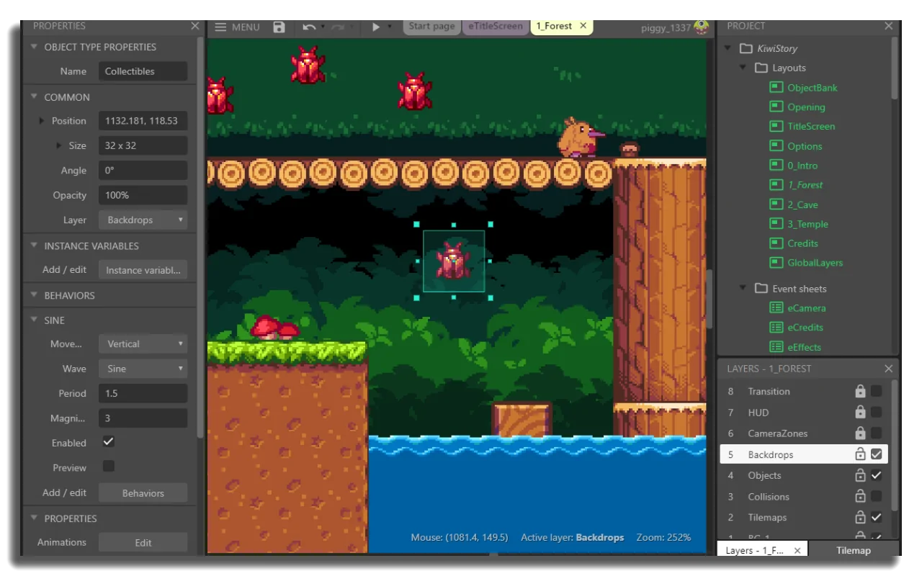
Task: Click the piggy_1337 account avatar
Action: (700, 27)
